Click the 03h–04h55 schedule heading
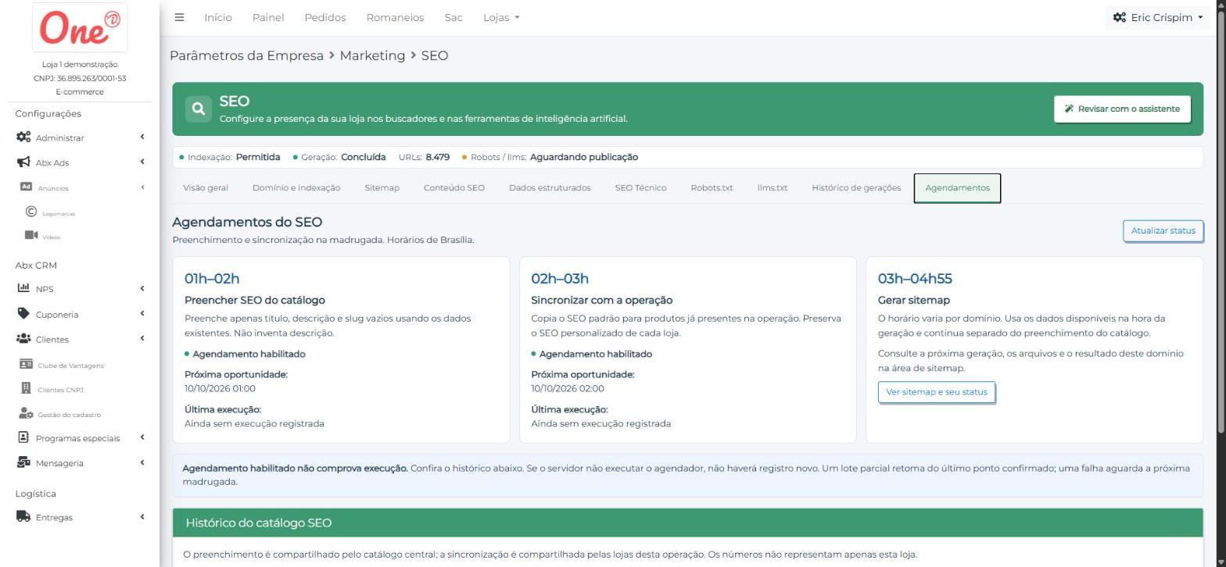Viewport: 1226px width, 567px height. [915, 279]
